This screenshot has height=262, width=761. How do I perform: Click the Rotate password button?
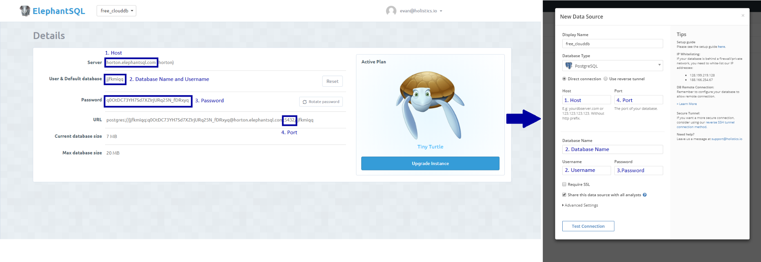[321, 102]
